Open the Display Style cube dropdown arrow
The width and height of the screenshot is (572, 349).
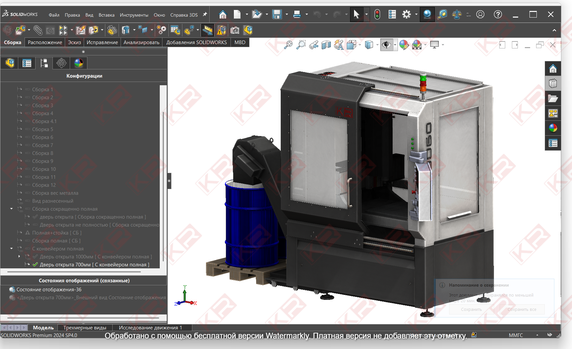(x=377, y=45)
